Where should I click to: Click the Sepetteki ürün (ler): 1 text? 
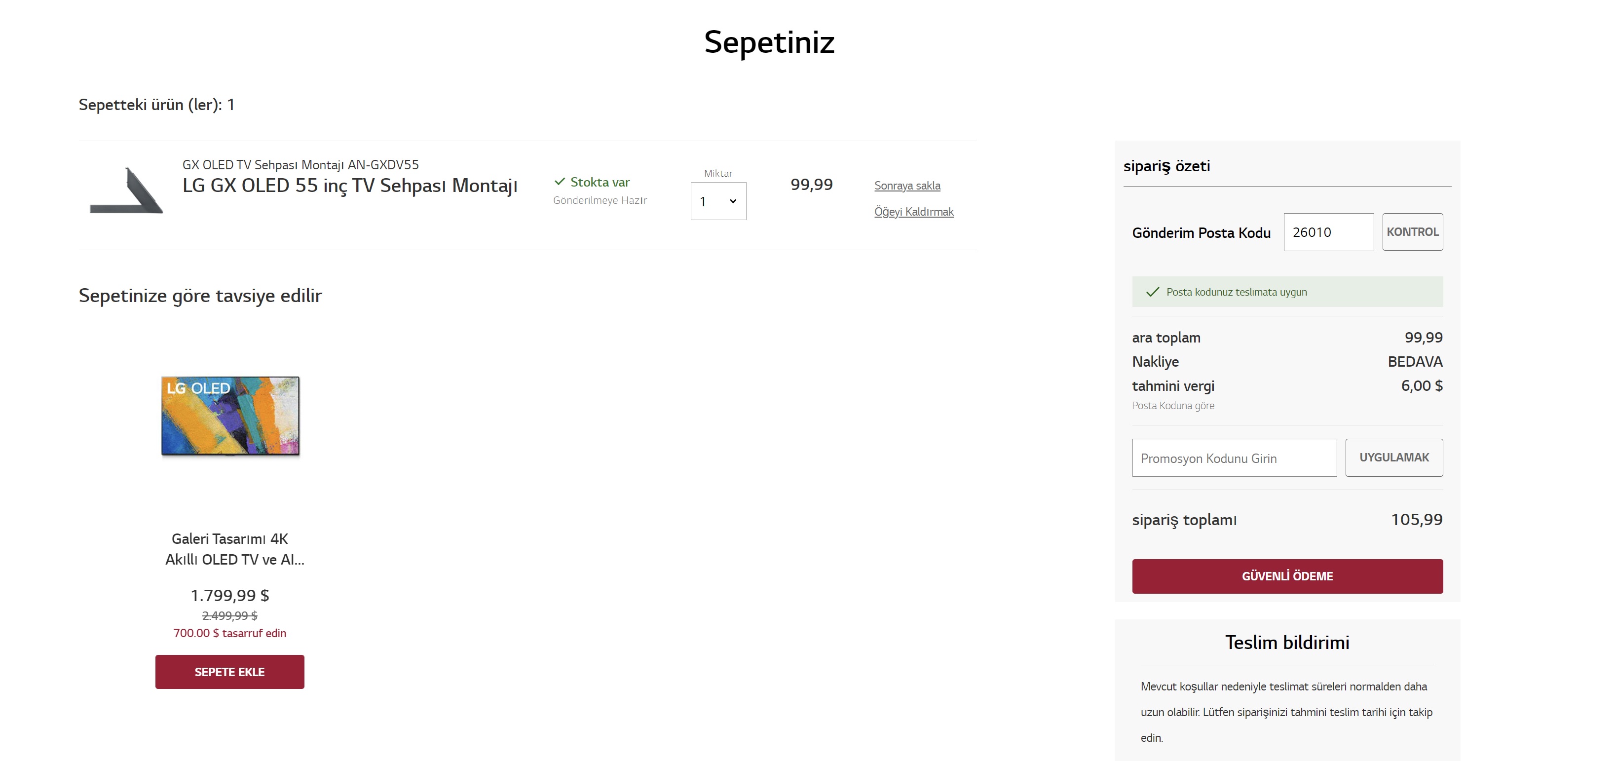coord(156,105)
